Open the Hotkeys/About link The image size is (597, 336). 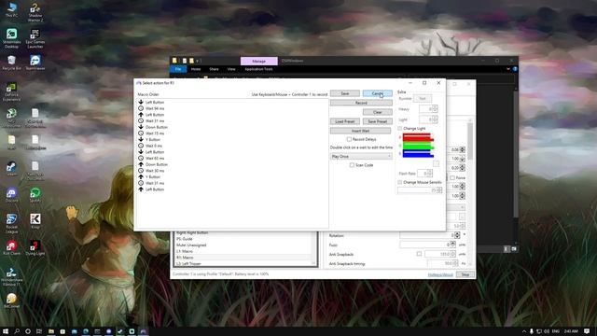pyautogui.click(x=440, y=274)
